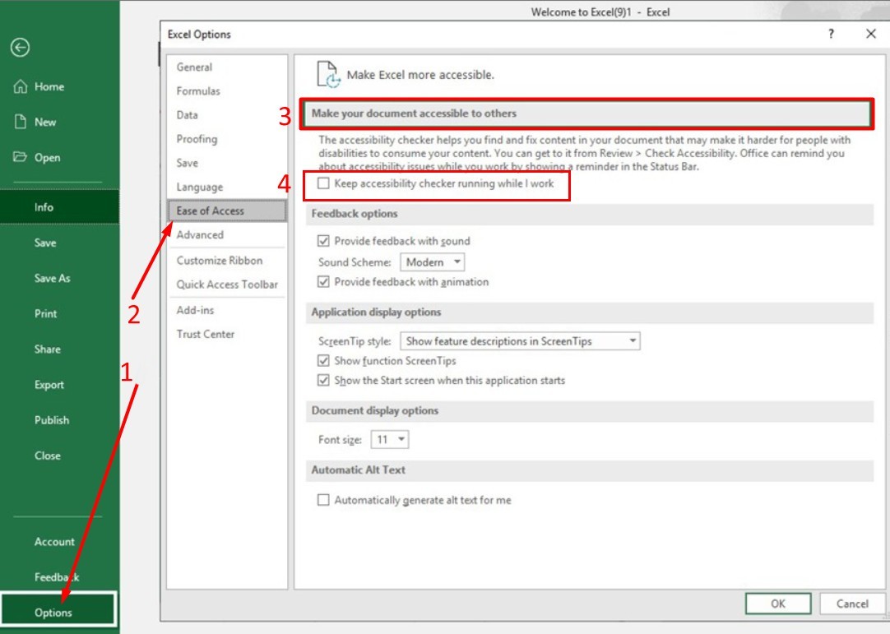890x634 pixels.
Task: Open the Sound Scheme dropdown
Action: (433, 262)
